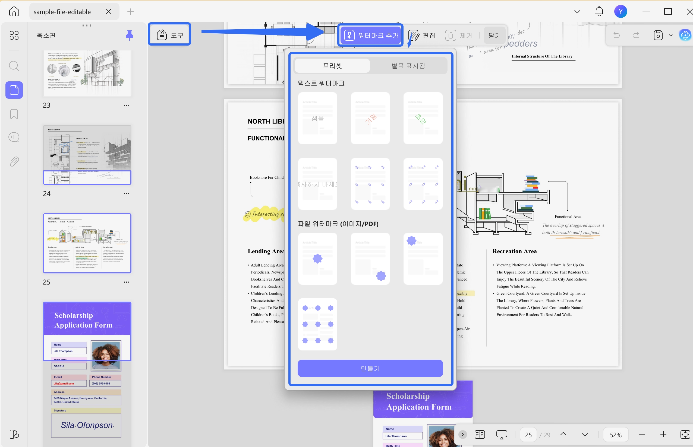The width and height of the screenshot is (693, 447).
Task: Select the 복사하지 마세요 watermark preset
Action: pyautogui.click(x=318, y=184)
